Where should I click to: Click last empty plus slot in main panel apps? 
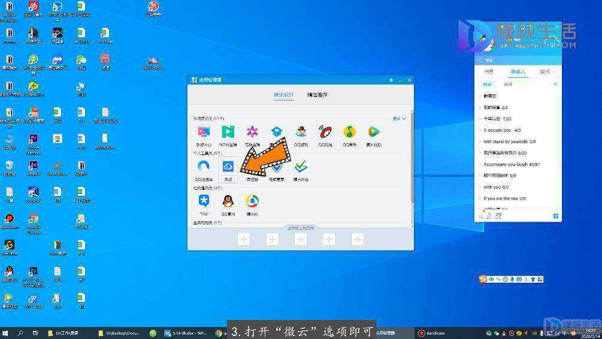point(358,240)
